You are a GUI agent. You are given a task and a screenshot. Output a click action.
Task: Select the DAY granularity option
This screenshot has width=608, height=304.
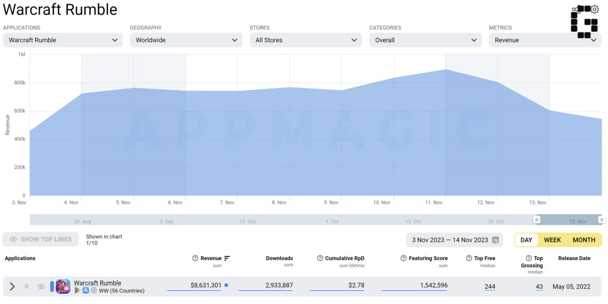pyautogui.click(x=526, y=239)
